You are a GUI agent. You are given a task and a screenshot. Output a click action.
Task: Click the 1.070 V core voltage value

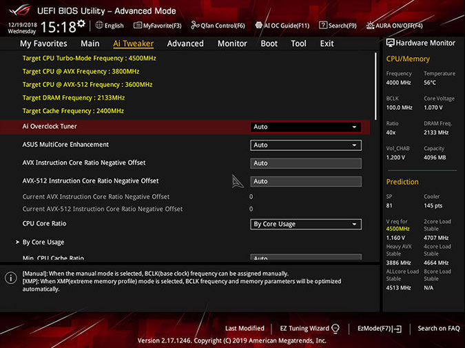pos(433,108)
